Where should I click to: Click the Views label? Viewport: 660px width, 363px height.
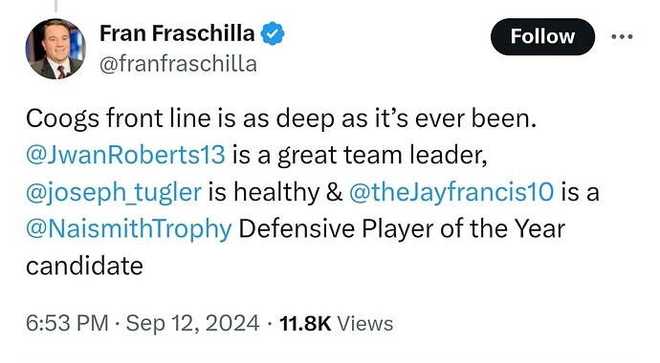[x=365, y=323]
